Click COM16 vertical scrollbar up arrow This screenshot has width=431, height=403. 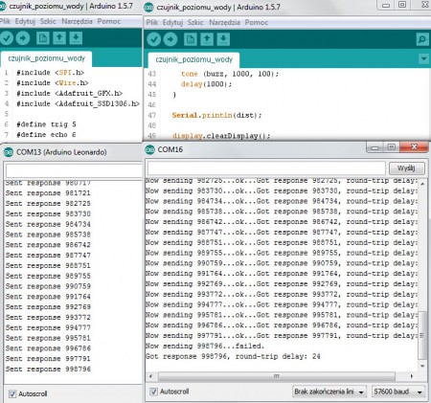click(x=422, y=184)
